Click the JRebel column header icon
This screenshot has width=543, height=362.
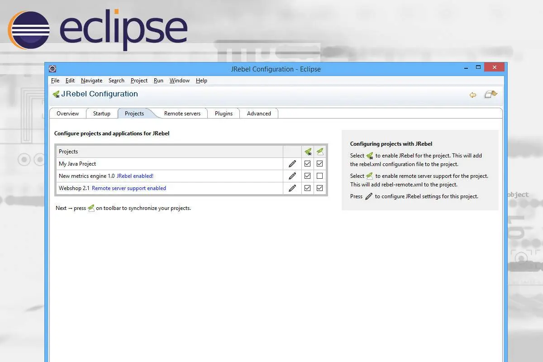pos(308,152)
